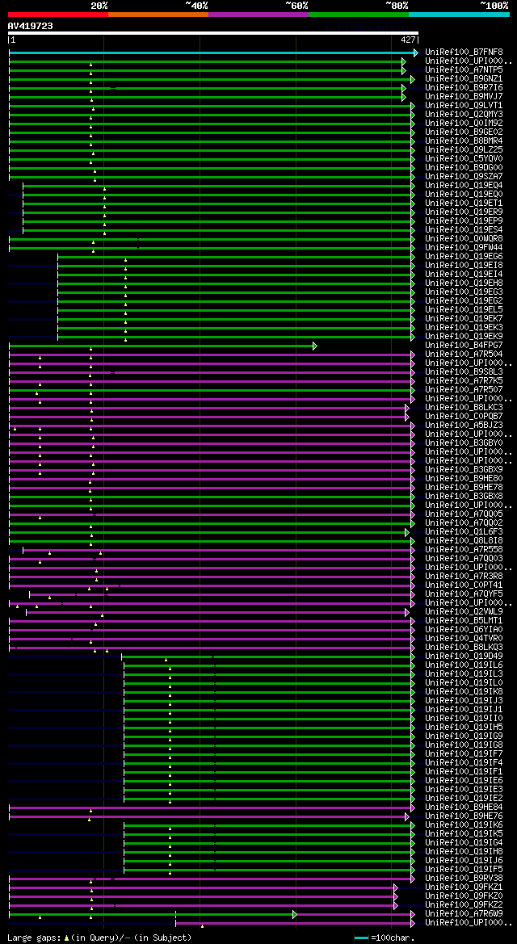Go to the UniRef100_Q4TVR0 label
Viewport: 517px width, 944px height.
(x=464, y=638)
